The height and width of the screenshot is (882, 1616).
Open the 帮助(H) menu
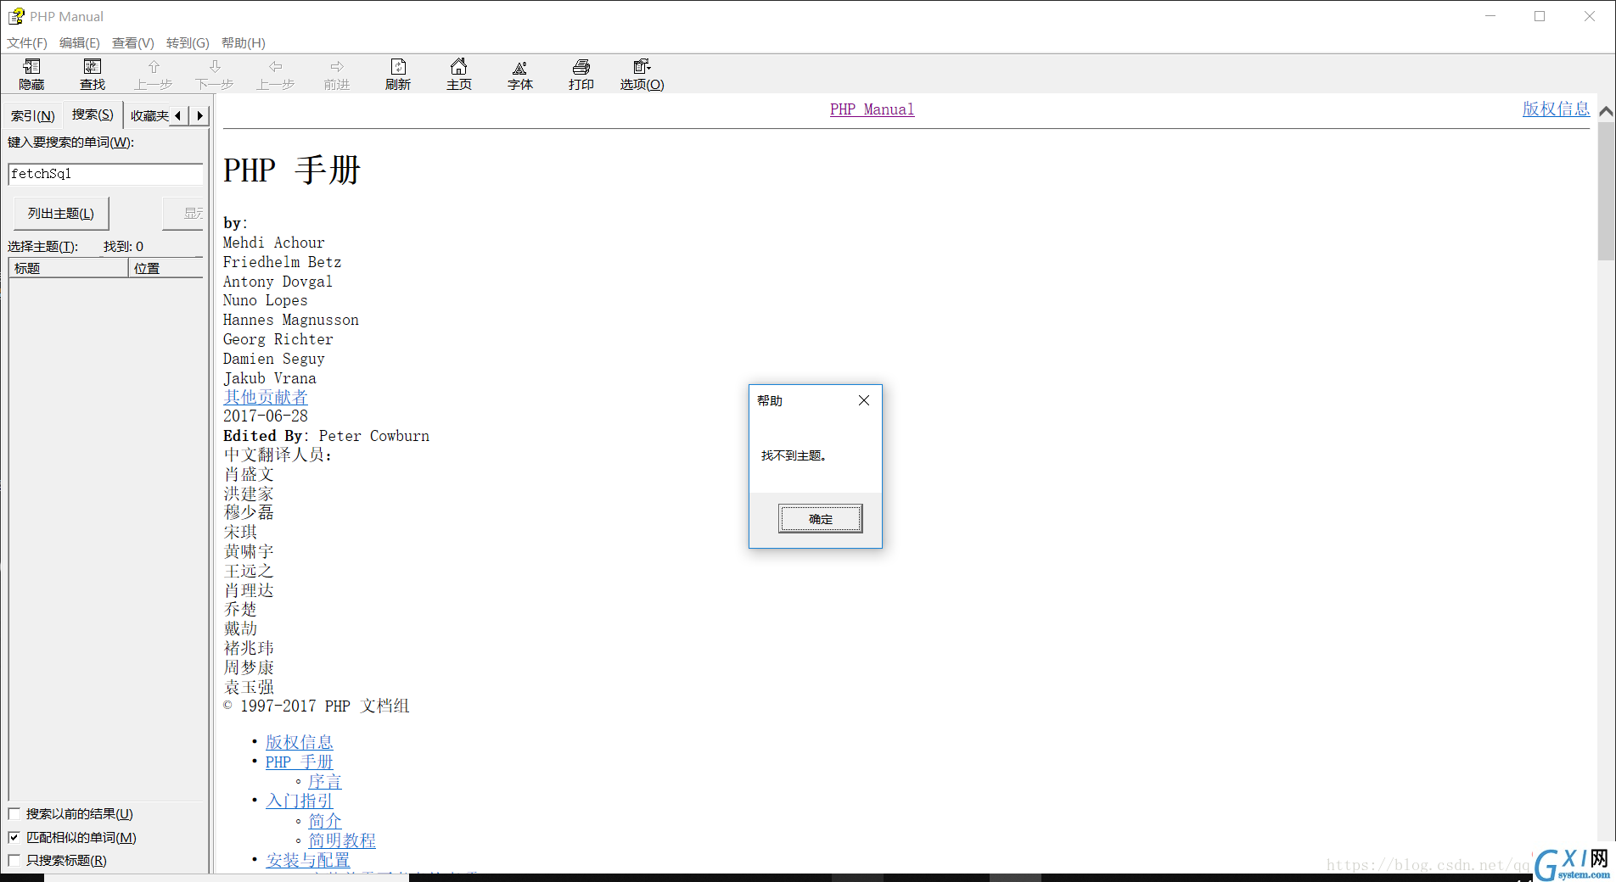tap(244, 42)
